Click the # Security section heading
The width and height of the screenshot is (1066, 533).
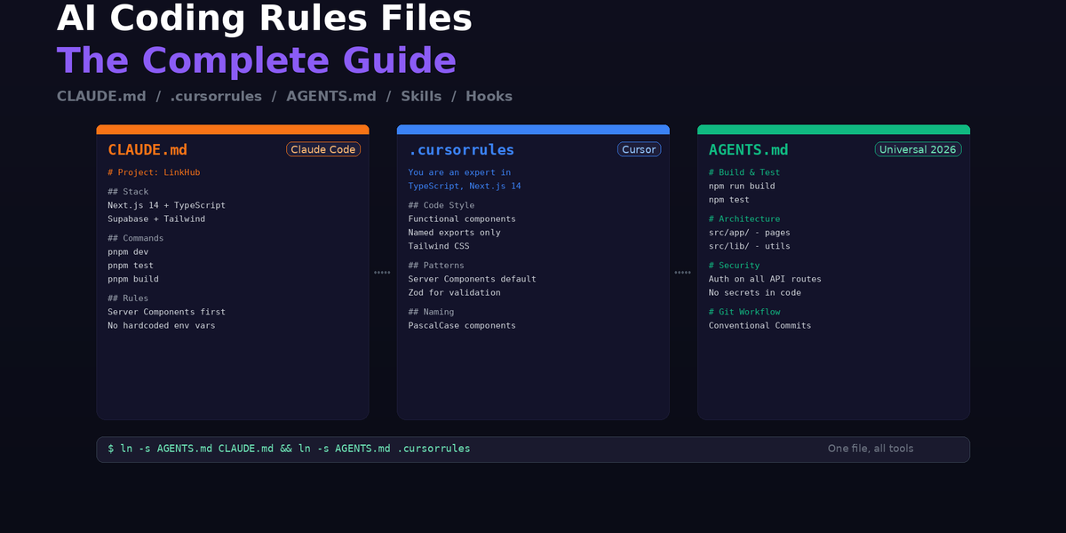coord(736,265)
